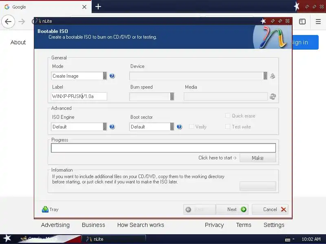Open the How Search works link
Screen dimensions: 326x244
141,225
